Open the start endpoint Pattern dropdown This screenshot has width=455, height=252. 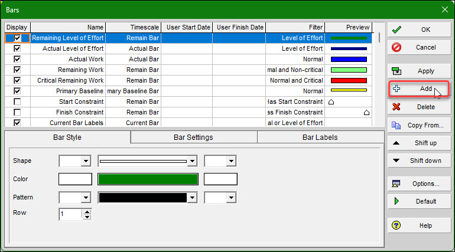[86, 198]
